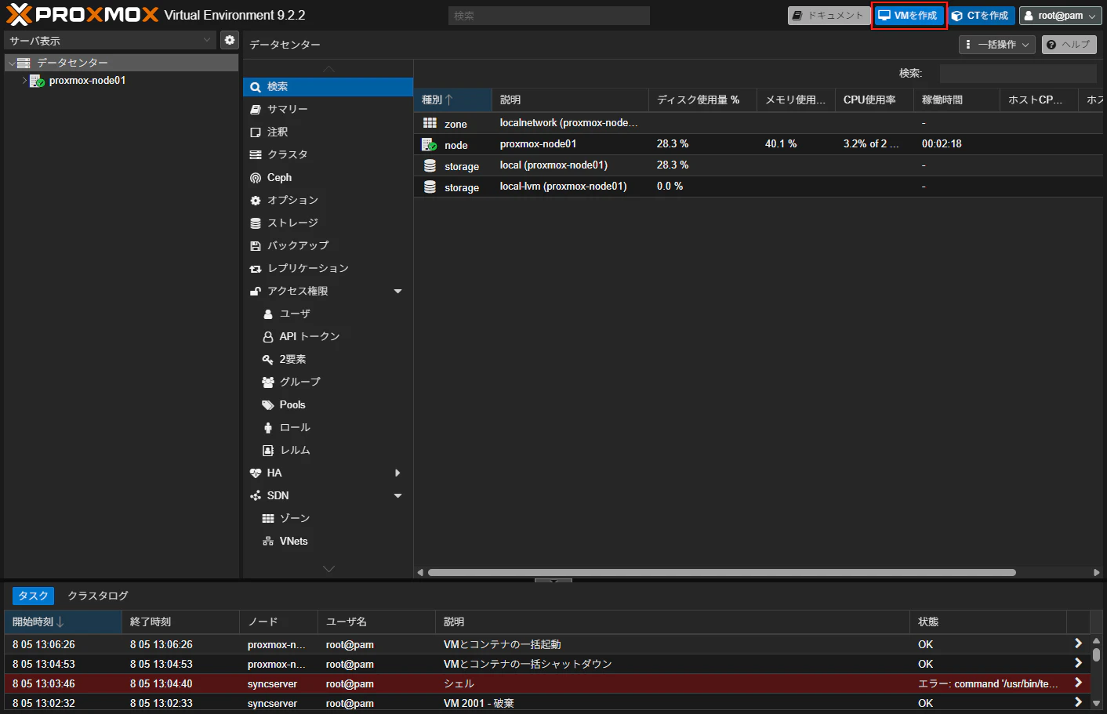This screenshot has width=1107, height=714.
Task: Click the ヘルプ help button
Action: 1069,45
